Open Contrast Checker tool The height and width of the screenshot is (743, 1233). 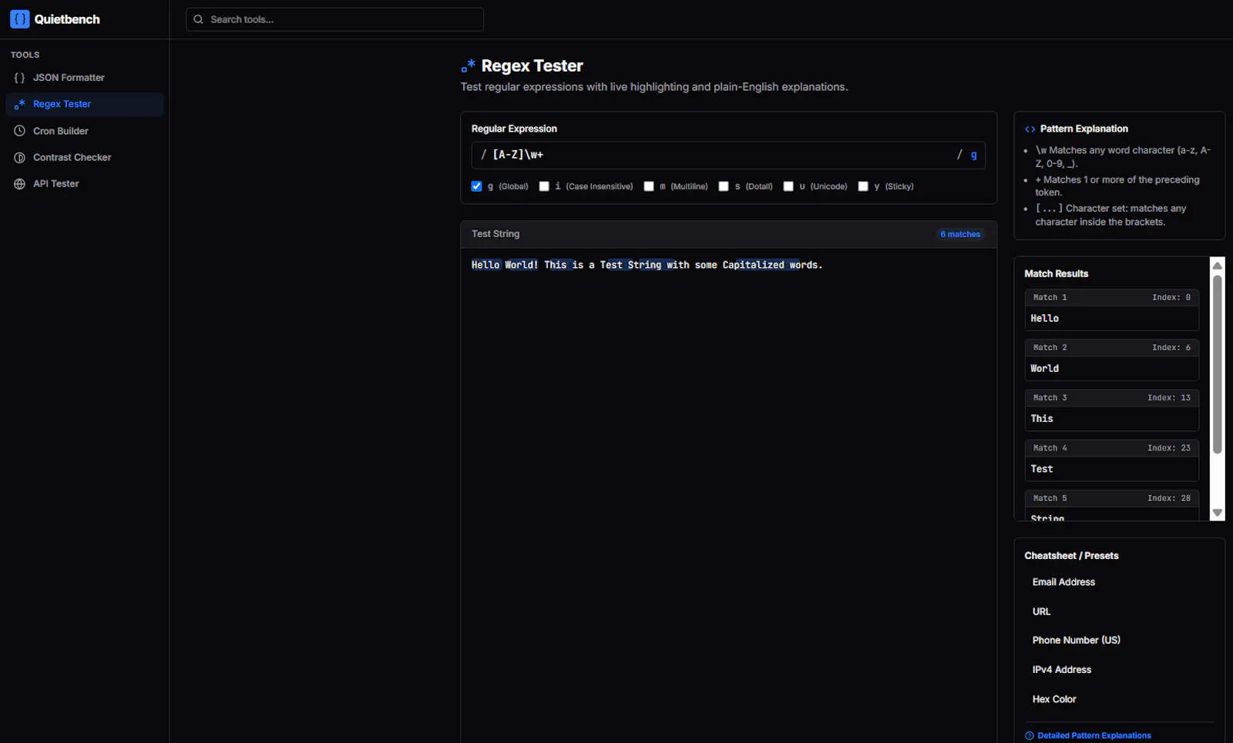(85, 157)
